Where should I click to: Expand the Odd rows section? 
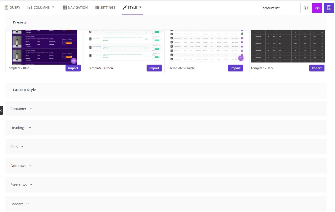[166, 166]
